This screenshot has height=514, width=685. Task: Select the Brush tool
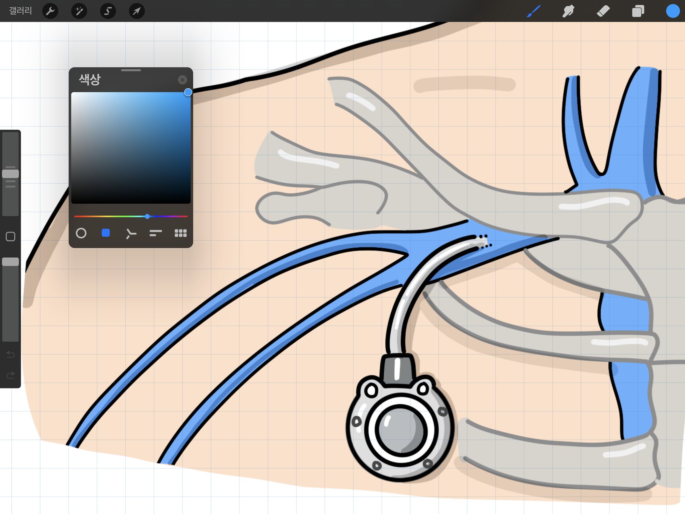(x=534, y=11)
